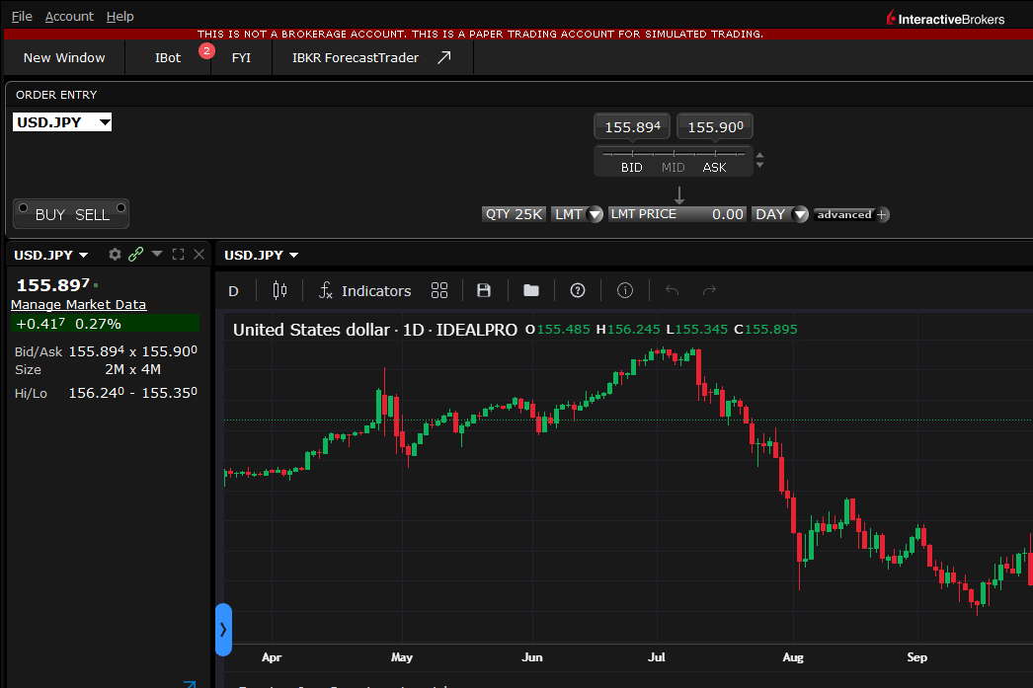This screenshot has height=688, width=1033.
Task: Click the United States dollar chart title
Action: (375, 329)
